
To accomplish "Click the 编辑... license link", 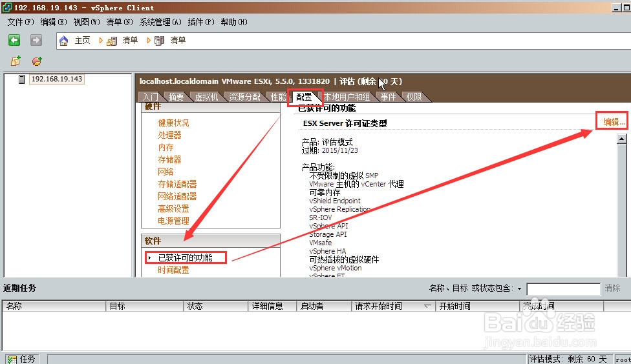I will click(x=614, y=122).
